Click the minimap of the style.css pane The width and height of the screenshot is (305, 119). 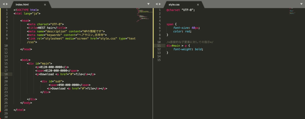pos(292,11)
